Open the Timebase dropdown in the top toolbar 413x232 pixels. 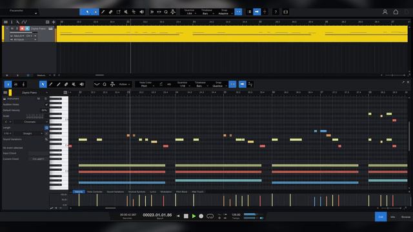206,14
